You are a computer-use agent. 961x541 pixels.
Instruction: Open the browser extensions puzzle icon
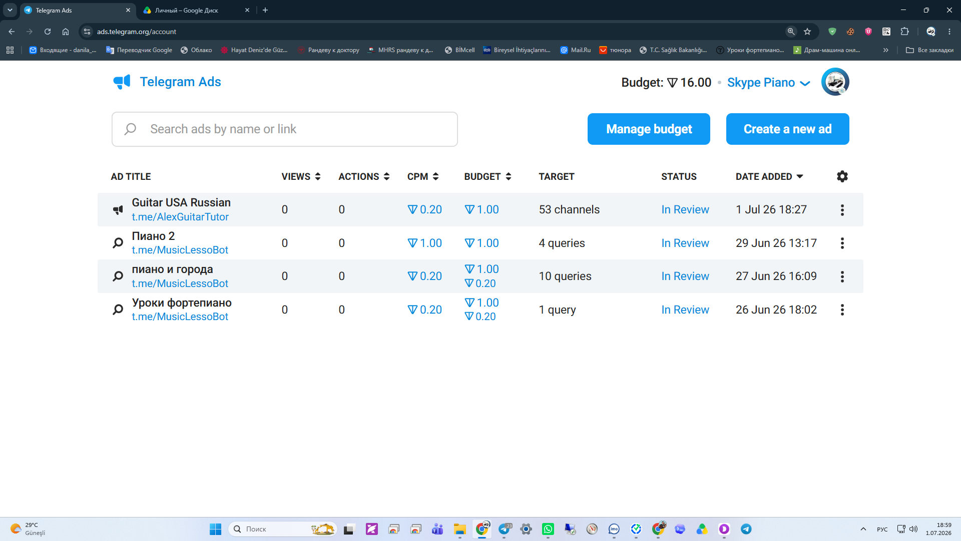tap(904, 32)
